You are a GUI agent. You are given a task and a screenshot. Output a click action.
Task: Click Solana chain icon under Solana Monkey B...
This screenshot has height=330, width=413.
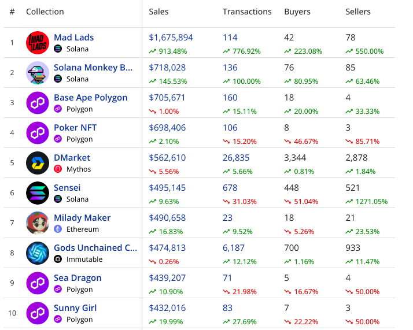[x=58, y=79]
